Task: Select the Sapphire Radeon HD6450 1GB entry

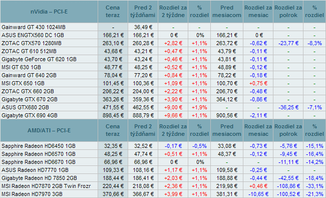Action: point(39,146)
